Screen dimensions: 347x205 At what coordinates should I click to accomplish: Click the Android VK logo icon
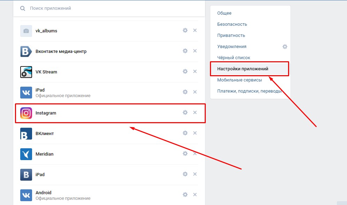point(26,195)
